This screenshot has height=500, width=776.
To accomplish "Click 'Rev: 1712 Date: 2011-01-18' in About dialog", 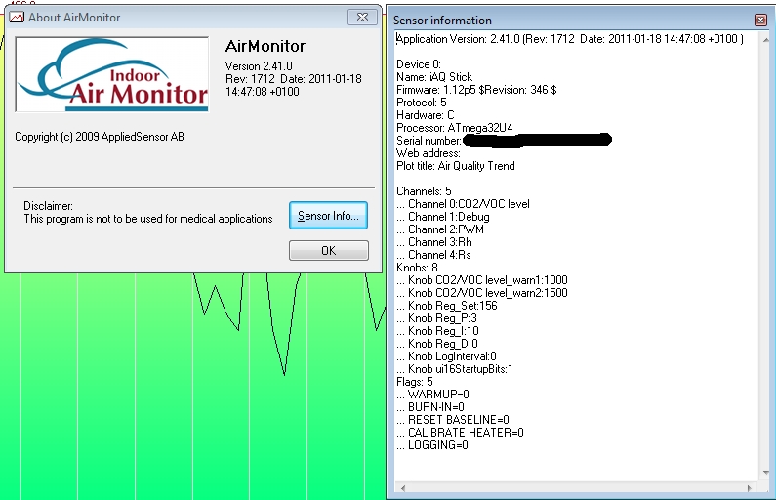I will pos(294,79).
